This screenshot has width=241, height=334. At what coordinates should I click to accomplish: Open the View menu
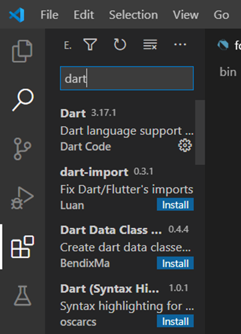[x=186, y=15]
